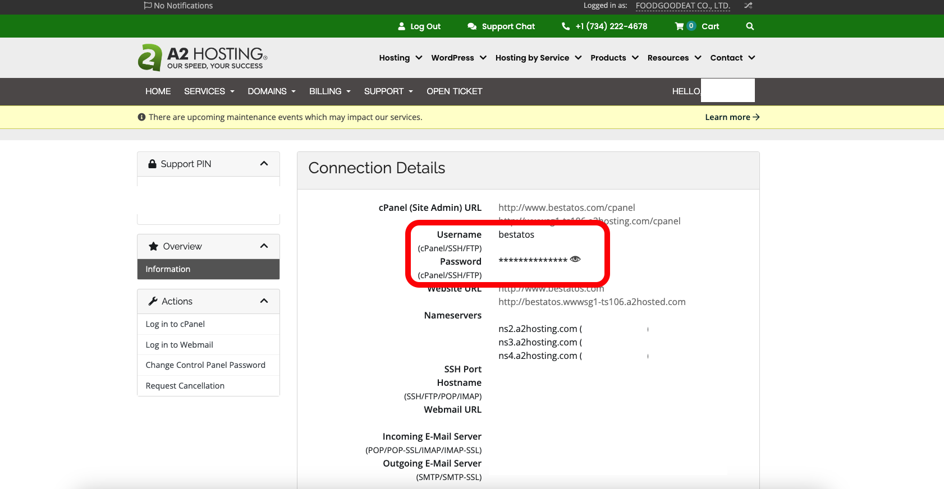Click the notifications flag icon
This screenshot has height=489, width=944.
148,6
